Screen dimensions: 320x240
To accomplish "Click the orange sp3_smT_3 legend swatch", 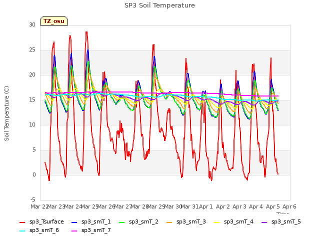I will 169,222.
